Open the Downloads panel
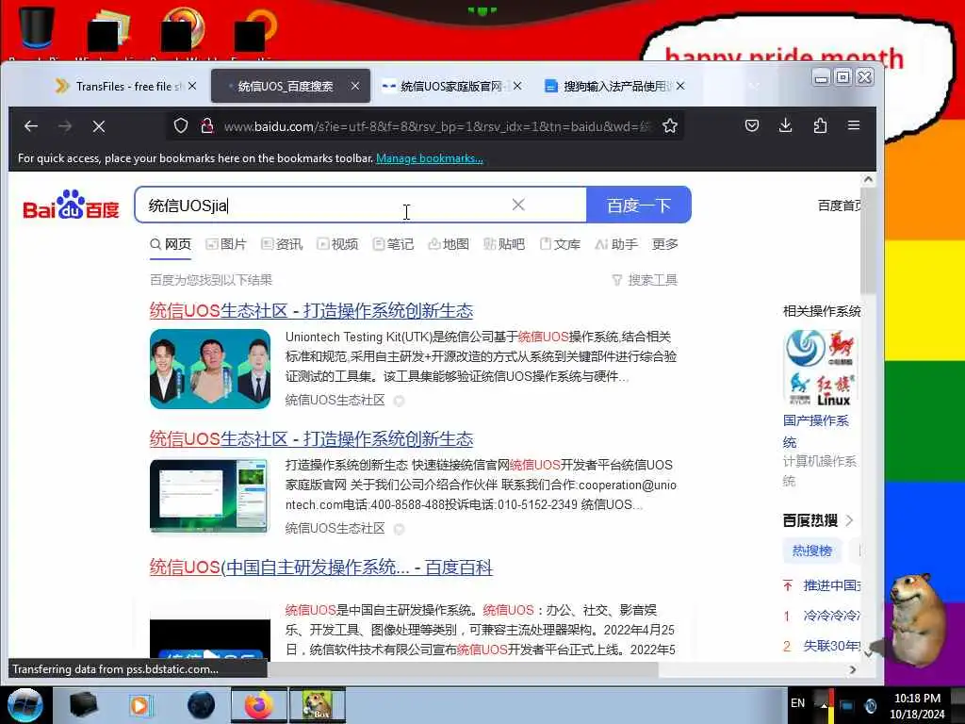 (785, 125)
